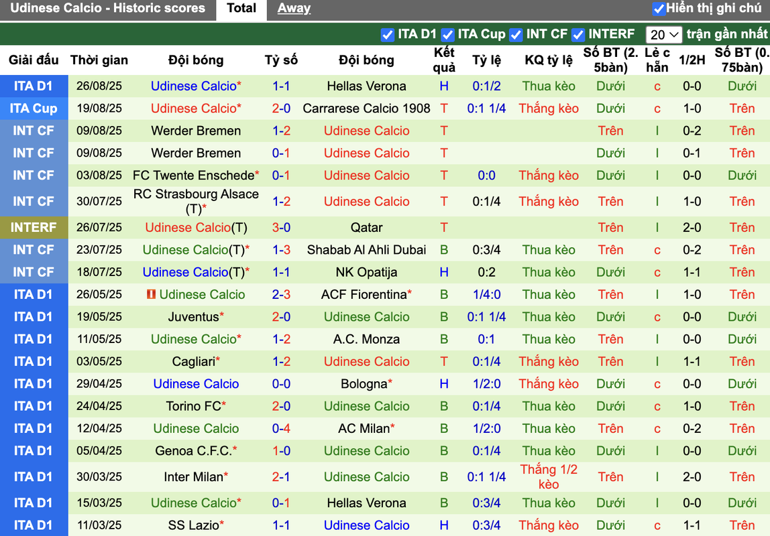Open the 20 recent matches dropdown

[x=663, y=35]
